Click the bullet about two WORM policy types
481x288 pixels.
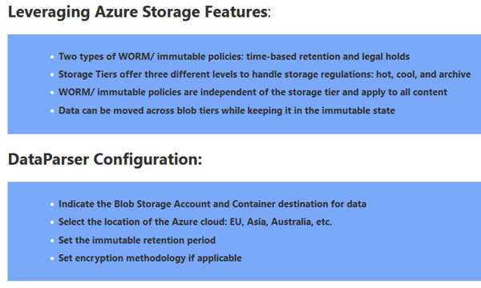point(234,57)
